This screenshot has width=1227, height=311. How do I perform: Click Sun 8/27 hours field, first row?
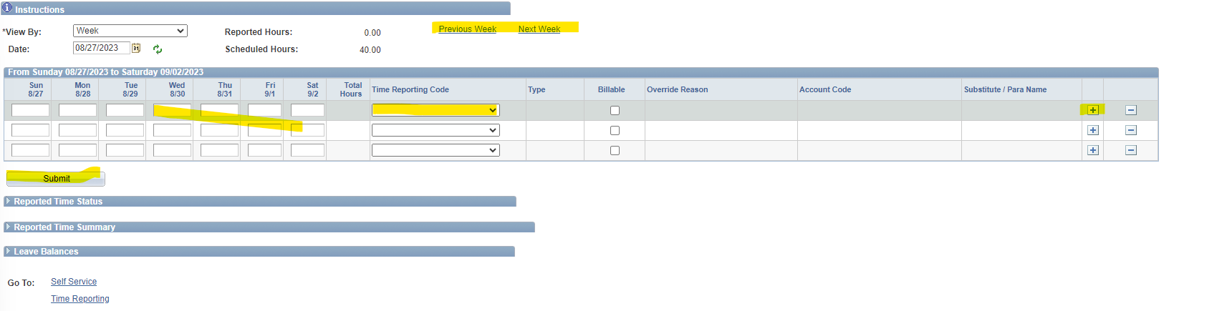click(x=30, y=110)
